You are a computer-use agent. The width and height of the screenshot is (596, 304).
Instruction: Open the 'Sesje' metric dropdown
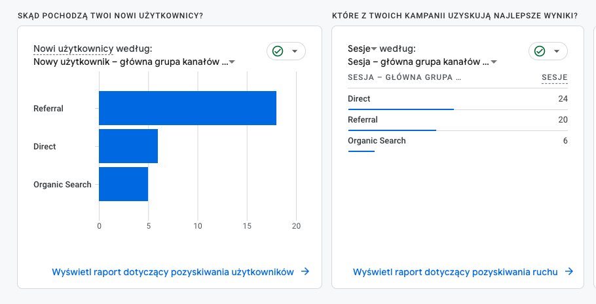coord(362,48)
